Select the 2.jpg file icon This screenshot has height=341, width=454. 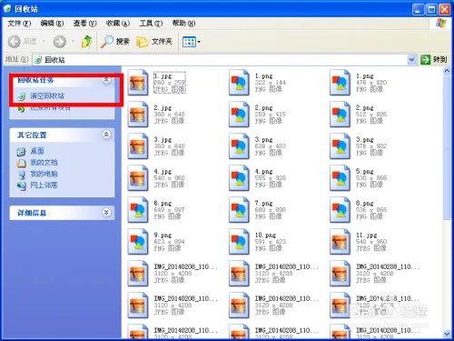coord(138,114)
